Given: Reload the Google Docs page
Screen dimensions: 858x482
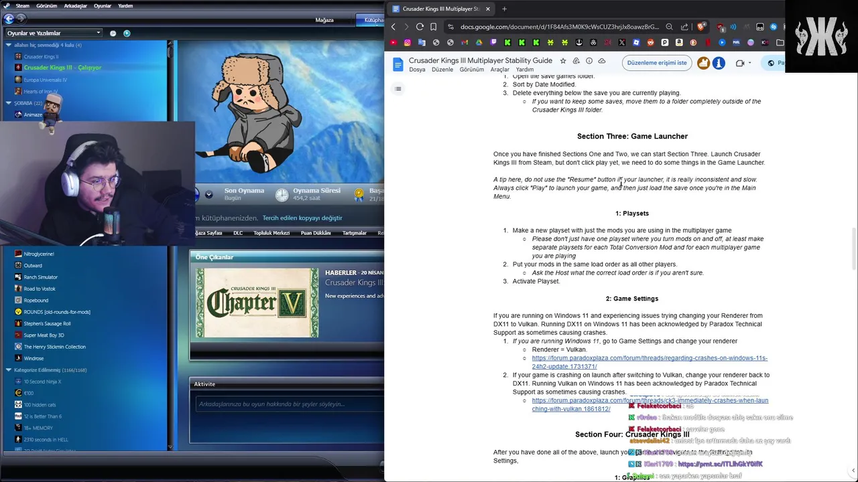Looking at the screenshot, I should [x=420, y=27].
